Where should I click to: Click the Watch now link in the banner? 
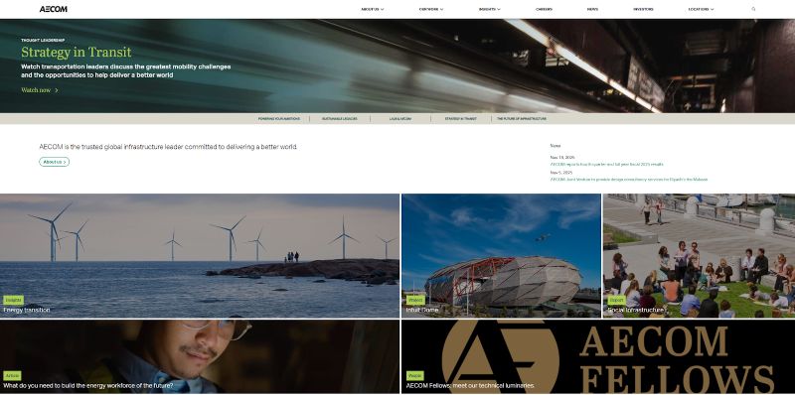click(40, 90)
